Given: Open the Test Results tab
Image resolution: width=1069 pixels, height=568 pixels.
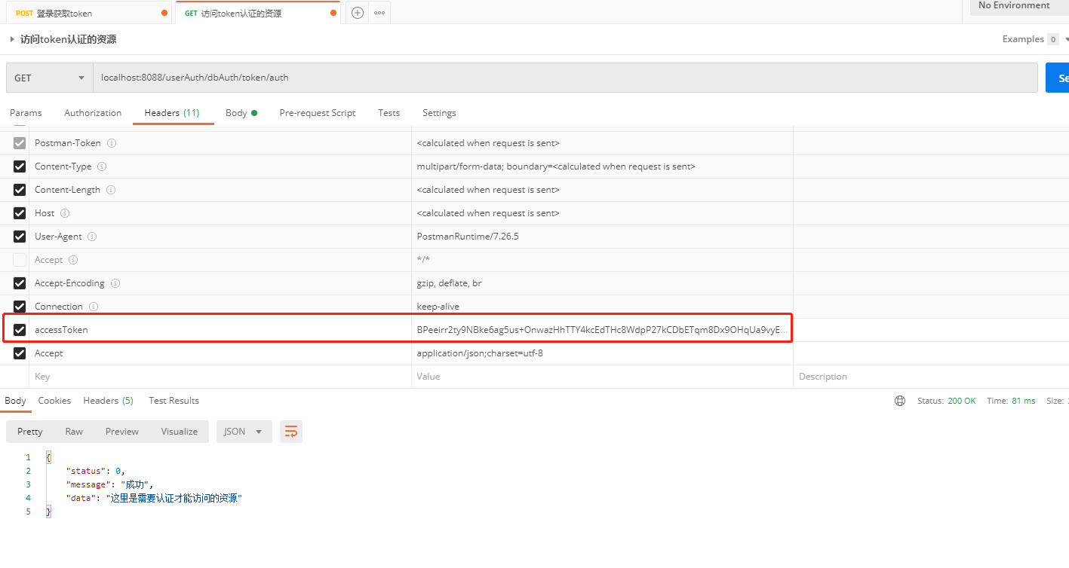Looking at the screenshot, I should [174, 401].
